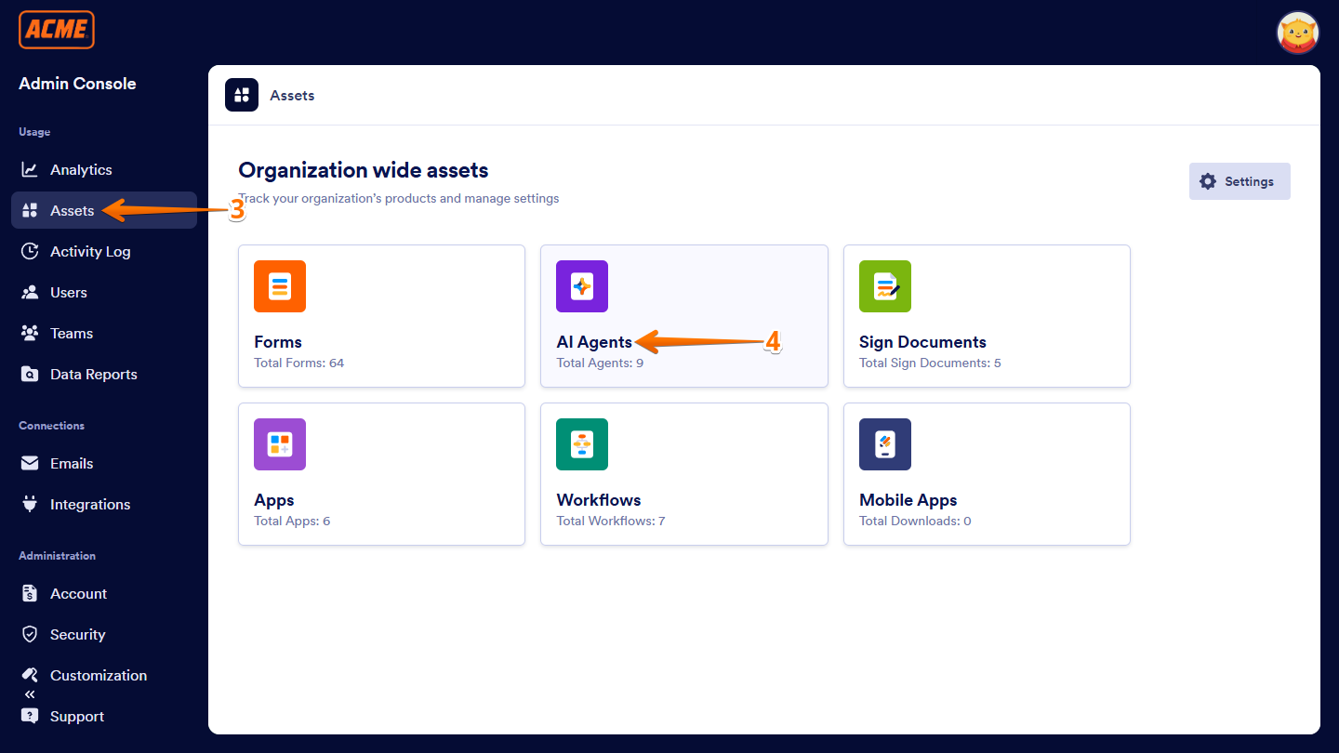Click the Security shield icon
This screenshot has height=753, width=1339.
point(31,634)
